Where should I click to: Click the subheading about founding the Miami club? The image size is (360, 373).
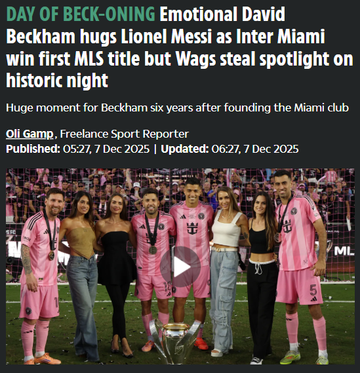pos(177,108)
